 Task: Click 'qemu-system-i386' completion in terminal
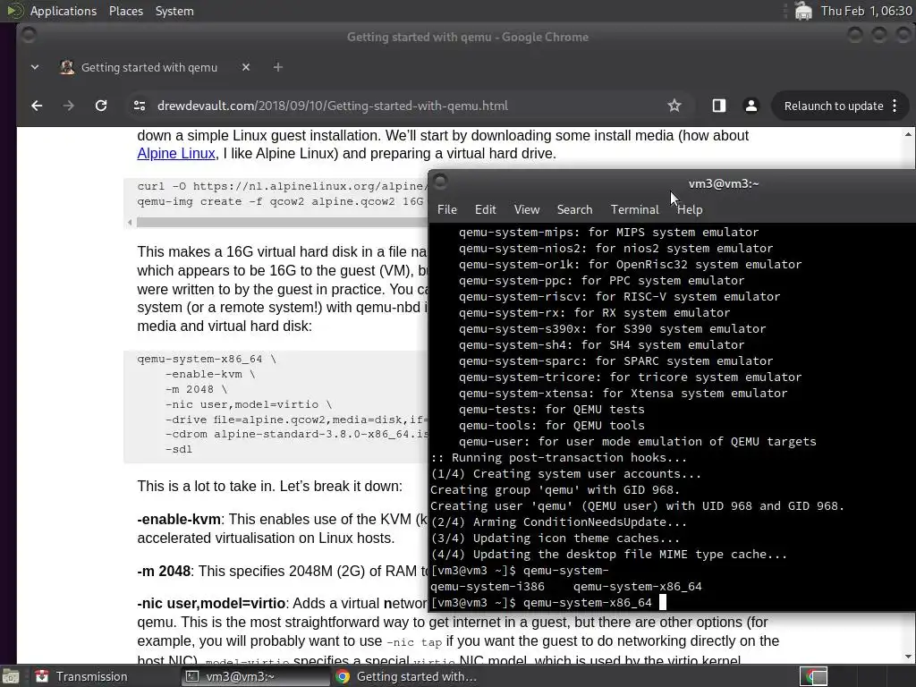488,587
